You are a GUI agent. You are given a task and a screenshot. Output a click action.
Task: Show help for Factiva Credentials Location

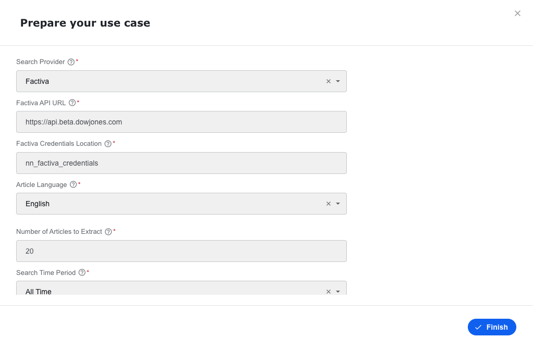tap(108, 144)
